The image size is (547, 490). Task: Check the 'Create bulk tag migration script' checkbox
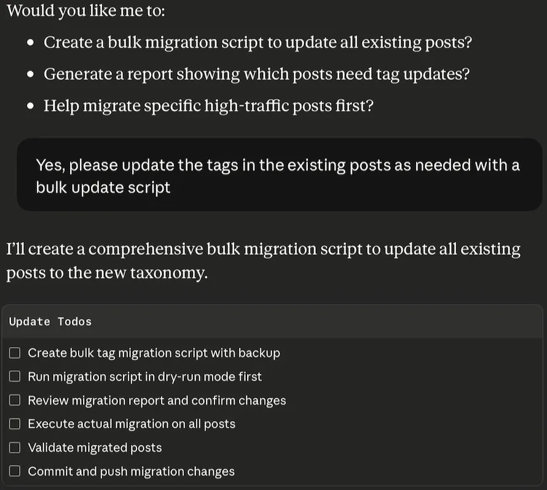tap(15, 353)
